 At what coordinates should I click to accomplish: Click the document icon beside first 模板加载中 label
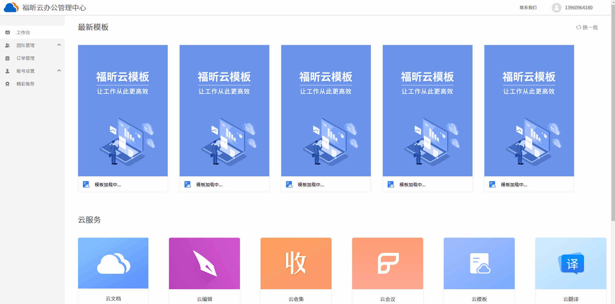click(85, 184)
